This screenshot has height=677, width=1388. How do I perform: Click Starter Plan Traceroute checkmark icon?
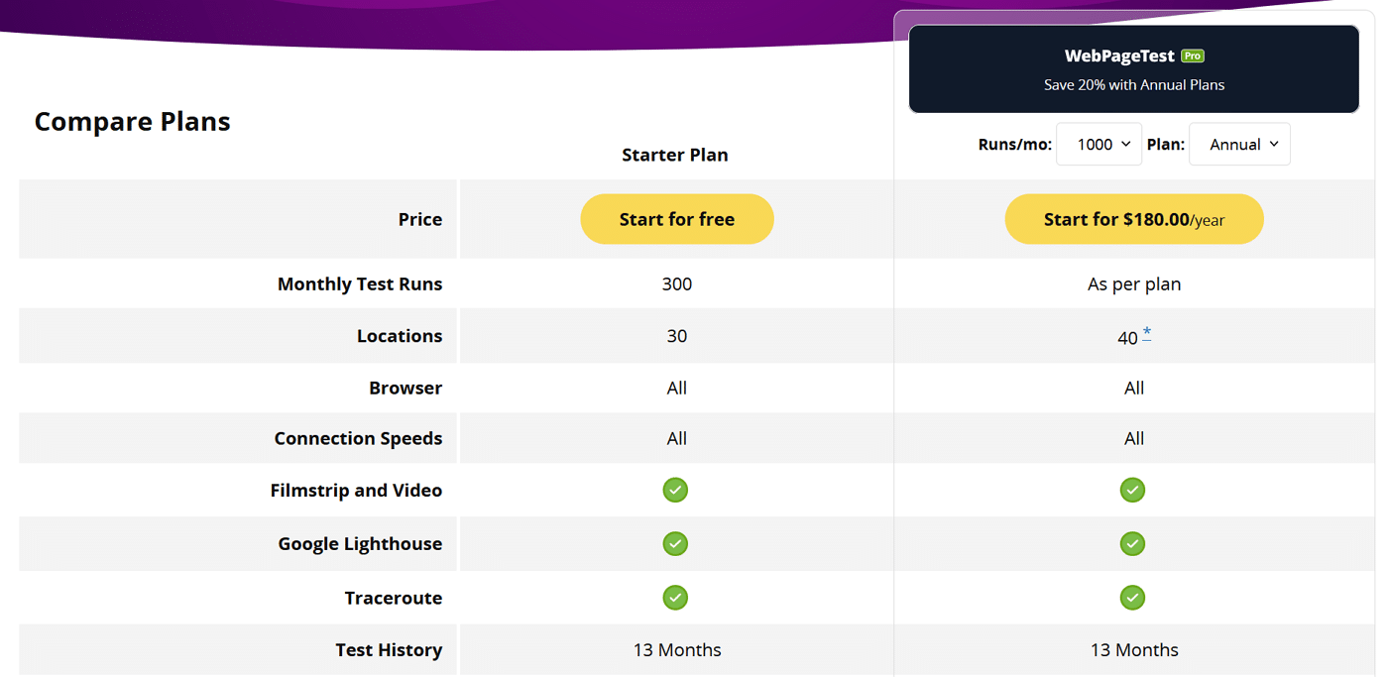point(675,598)
